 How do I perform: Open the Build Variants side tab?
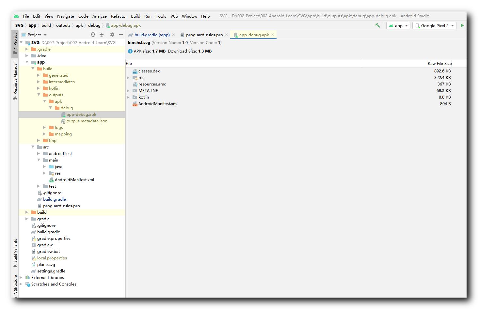coord(15,253)
